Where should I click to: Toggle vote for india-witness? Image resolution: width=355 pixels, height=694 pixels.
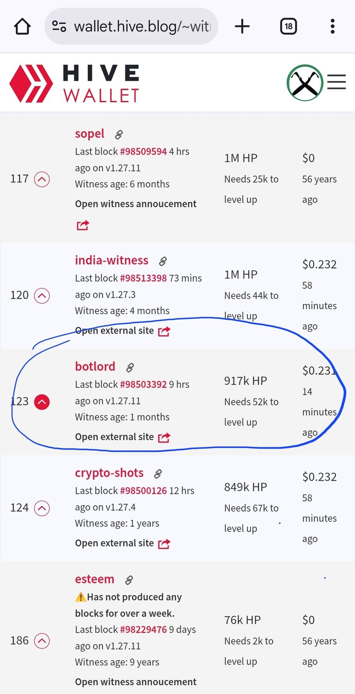pos(42,295)
